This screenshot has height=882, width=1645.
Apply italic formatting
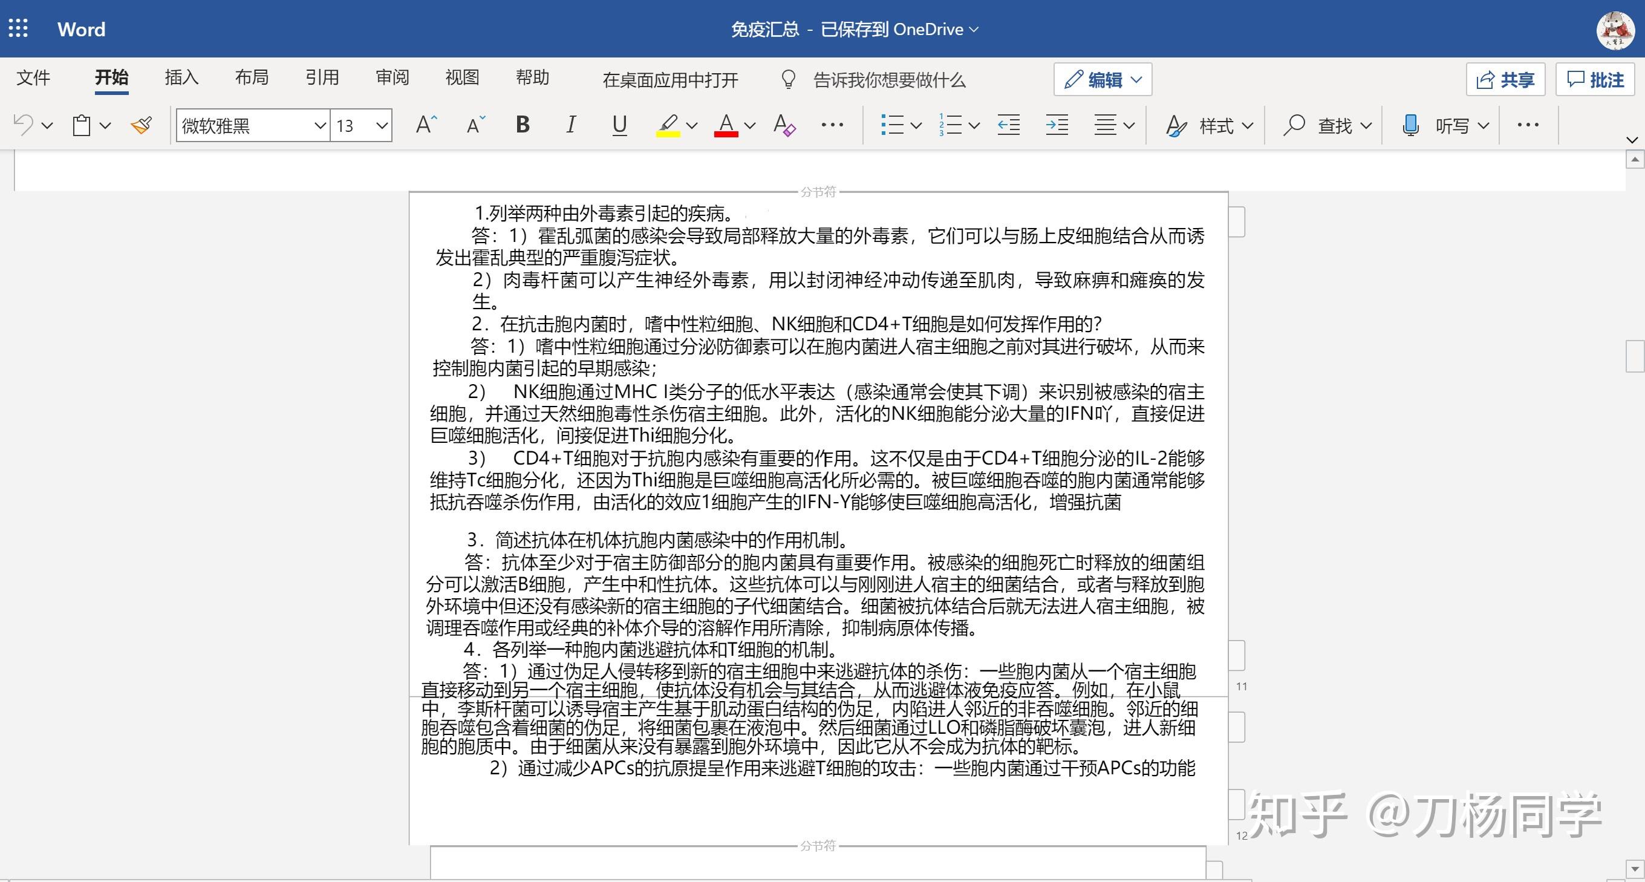point(570,125)
